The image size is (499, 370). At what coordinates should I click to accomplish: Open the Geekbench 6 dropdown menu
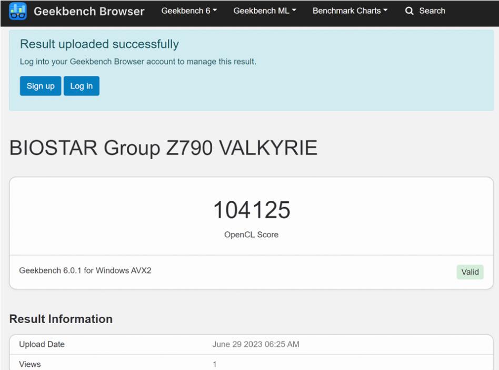(x=189, y=11)
